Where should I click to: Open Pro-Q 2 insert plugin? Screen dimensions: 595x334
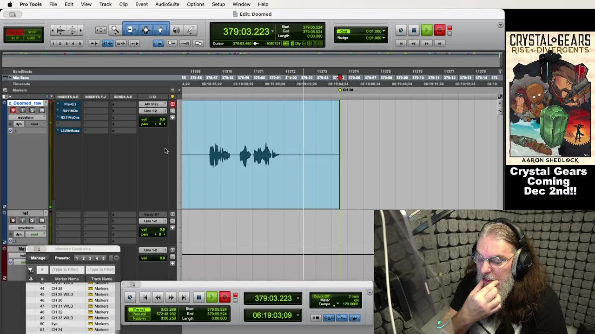click(70, 104)
